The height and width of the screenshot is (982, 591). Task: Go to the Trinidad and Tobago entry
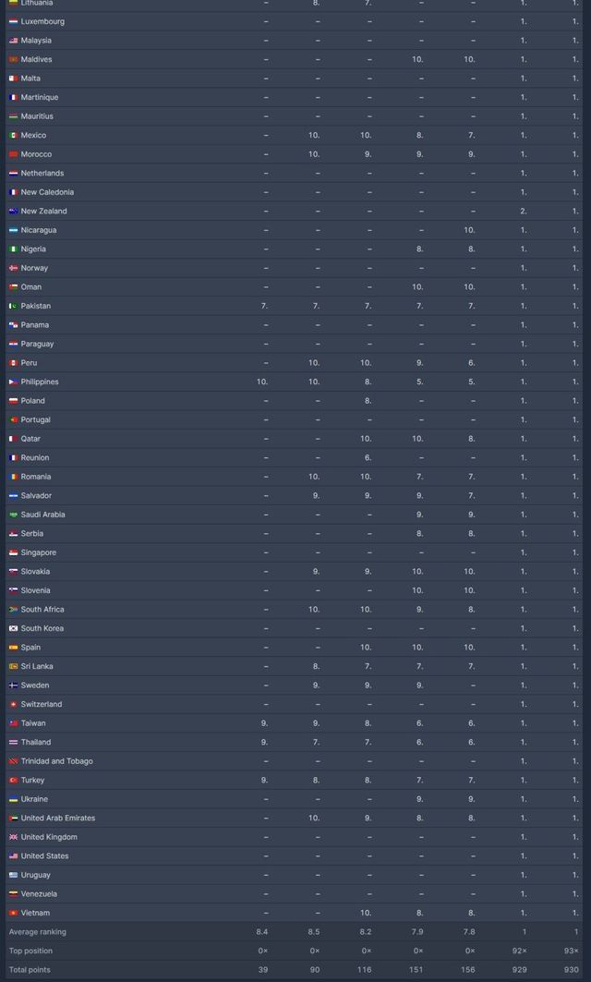pos(56,761)
